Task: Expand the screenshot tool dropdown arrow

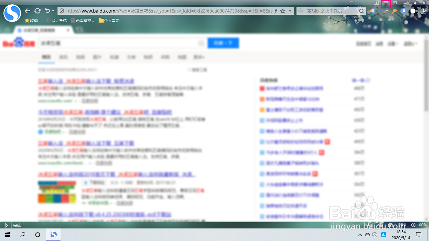Action: pos(387,11)
